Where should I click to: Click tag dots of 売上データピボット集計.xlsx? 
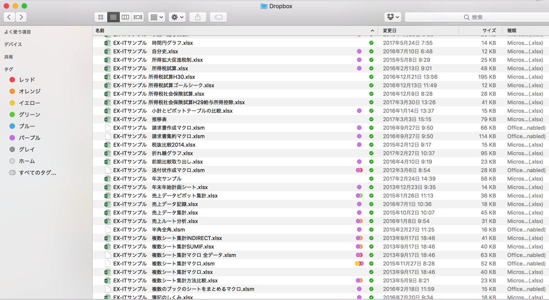359,196
